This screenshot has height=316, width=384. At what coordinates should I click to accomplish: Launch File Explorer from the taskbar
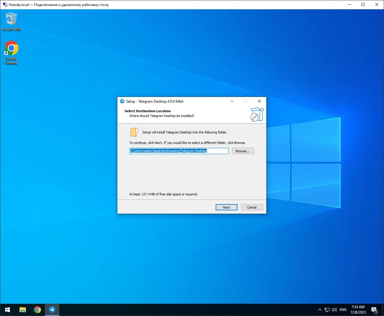[x=23, y=310]
